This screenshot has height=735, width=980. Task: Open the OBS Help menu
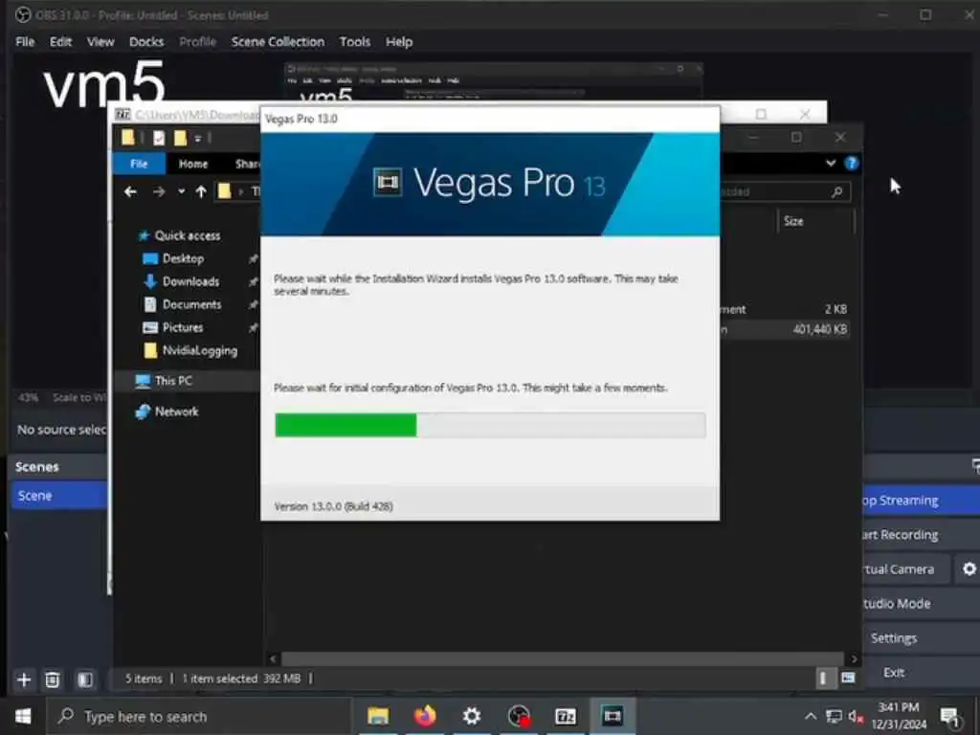399,42
